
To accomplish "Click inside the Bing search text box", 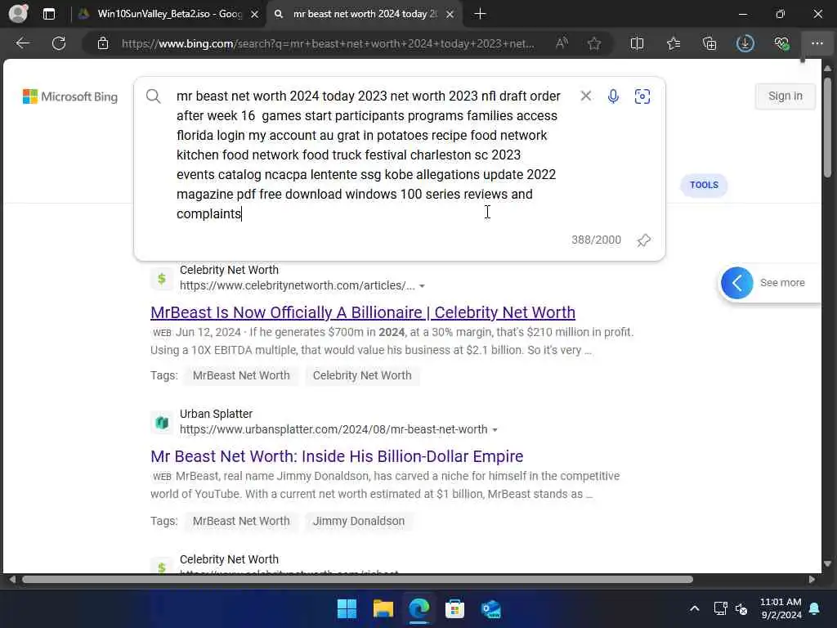I will 369,155.
